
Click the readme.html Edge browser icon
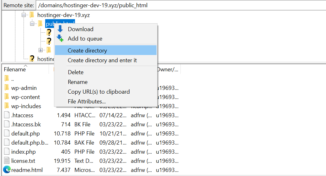pyautogui.click(x=7, y=170)
